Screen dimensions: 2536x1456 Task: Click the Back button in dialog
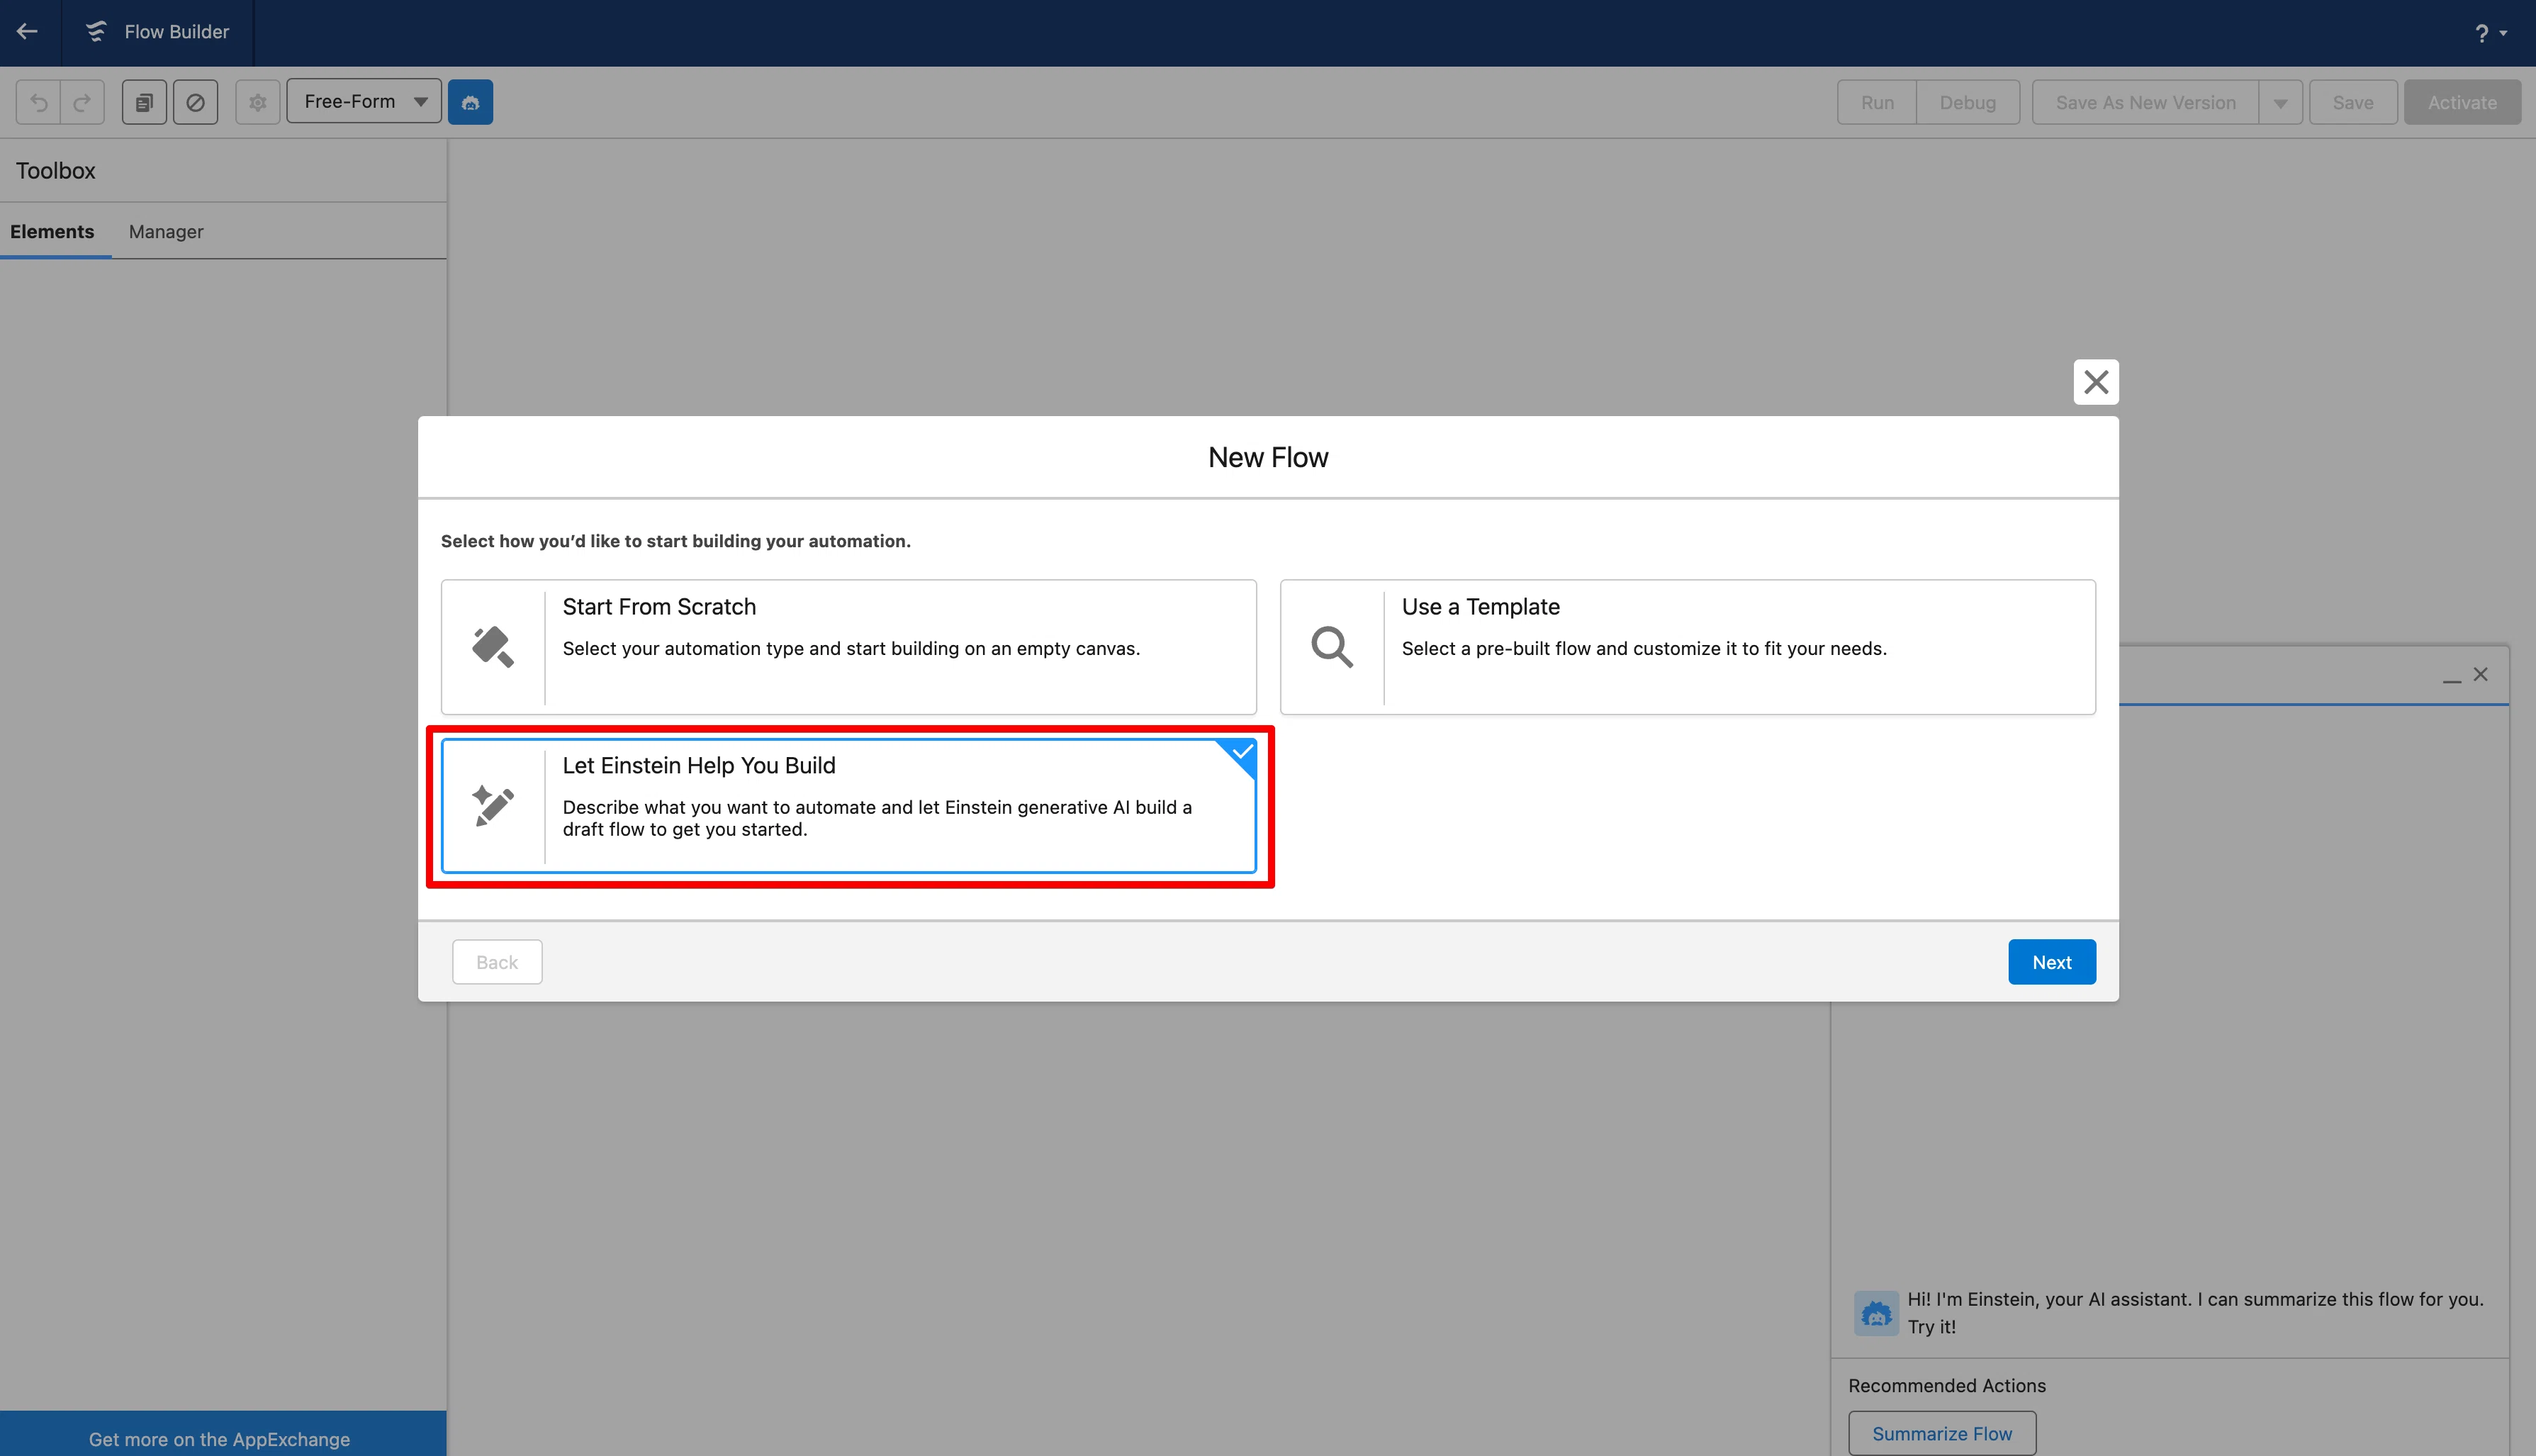(497, 962)
